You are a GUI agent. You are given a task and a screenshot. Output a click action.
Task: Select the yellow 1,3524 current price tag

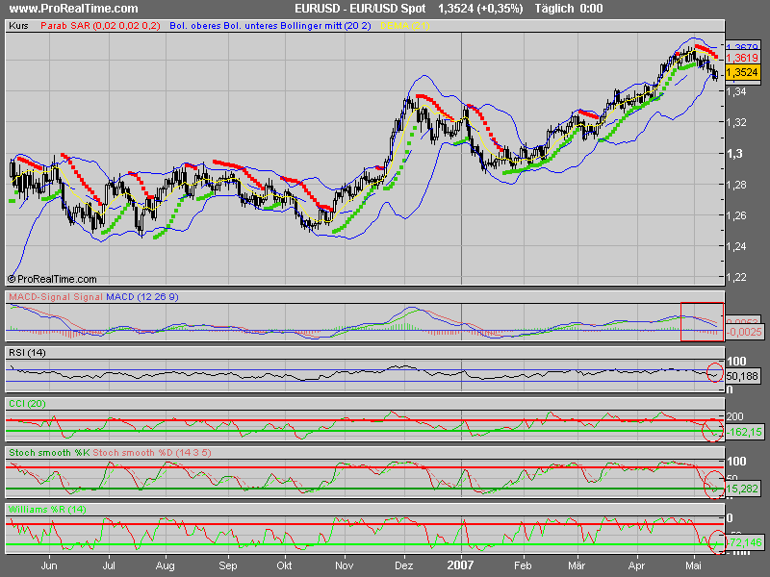point(741,71)
